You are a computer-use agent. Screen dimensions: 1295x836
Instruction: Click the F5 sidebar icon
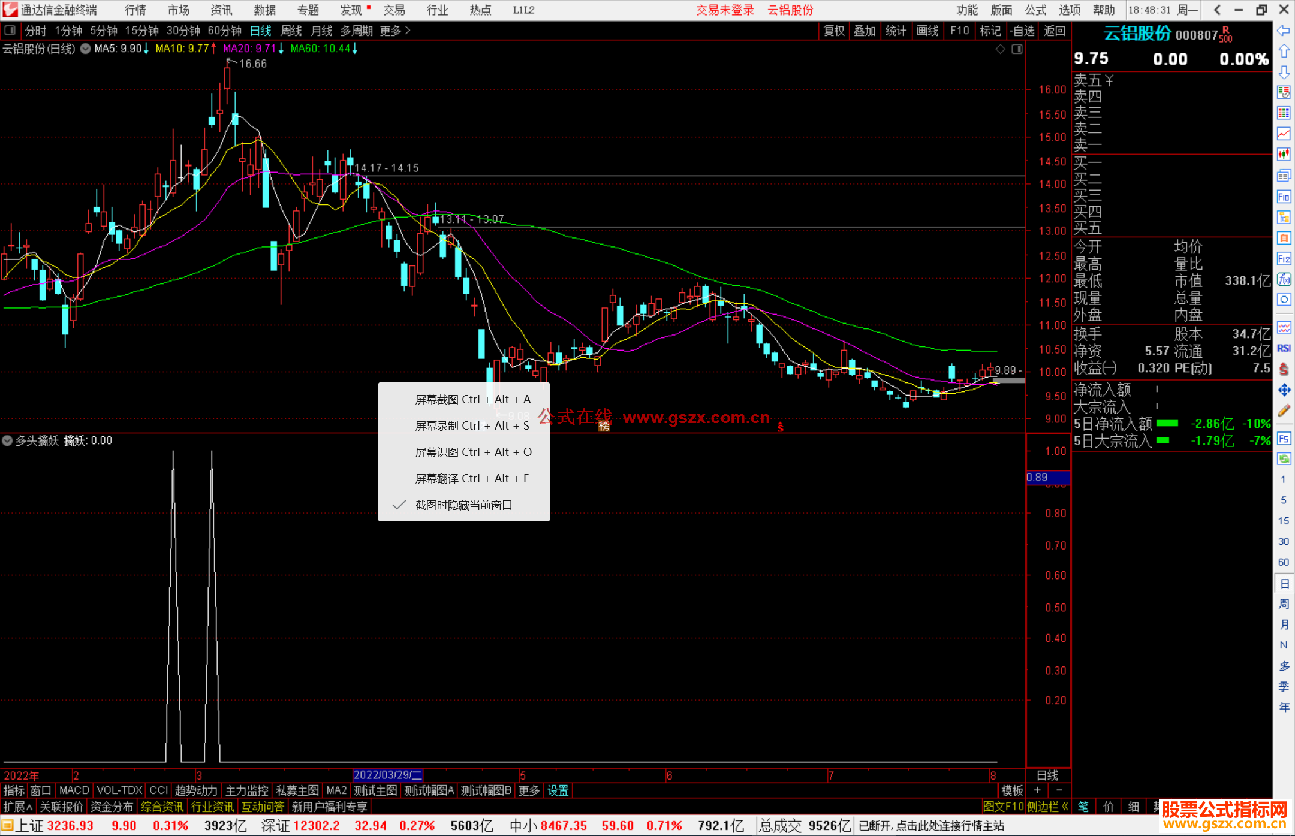(1284, 439)
